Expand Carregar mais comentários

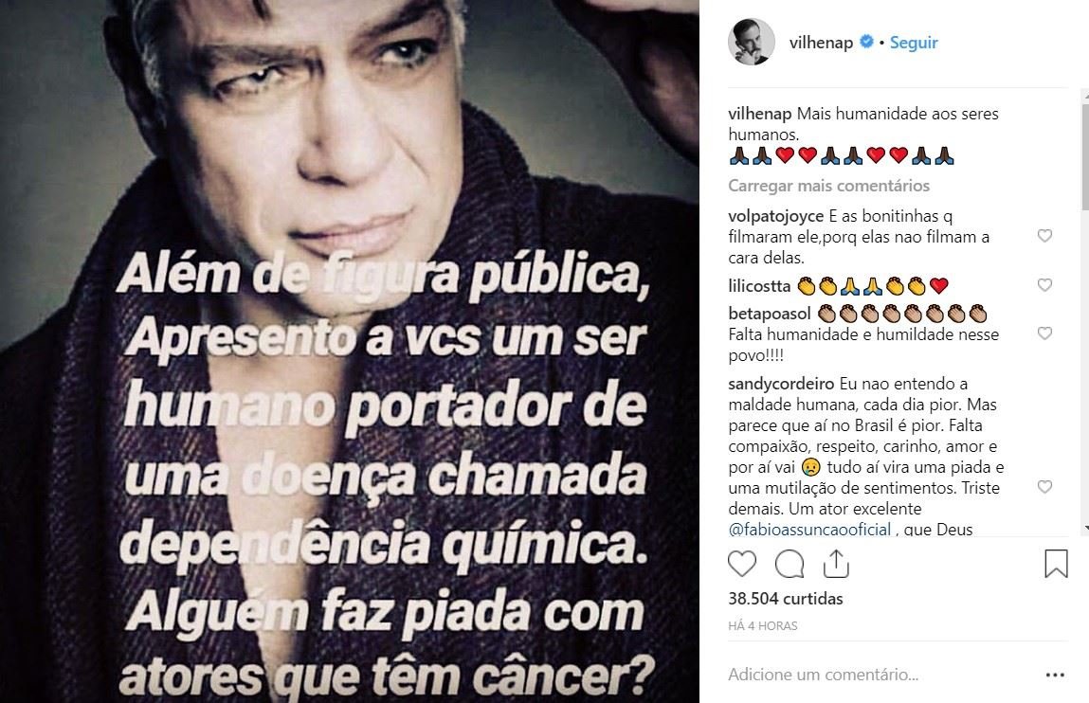(828, 186)
